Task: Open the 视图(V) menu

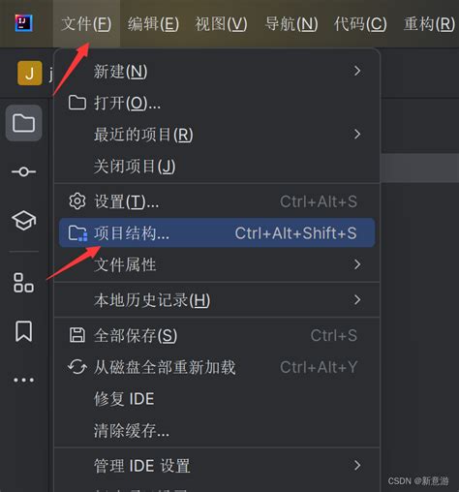Action: 221,24
